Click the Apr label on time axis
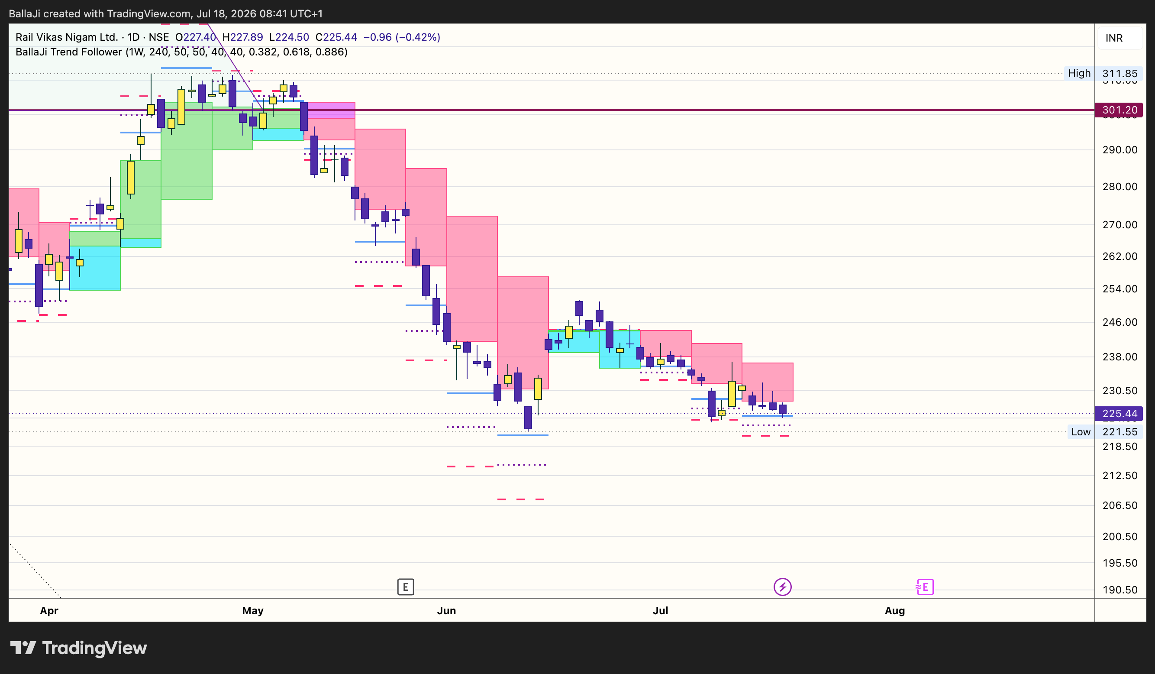 (x=49, y=611)
